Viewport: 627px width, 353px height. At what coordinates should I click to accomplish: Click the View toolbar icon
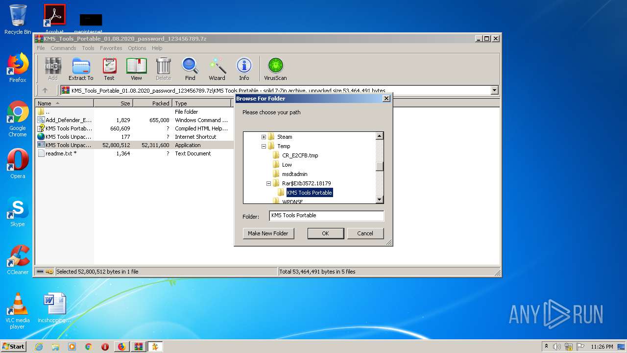pos(136,69)
